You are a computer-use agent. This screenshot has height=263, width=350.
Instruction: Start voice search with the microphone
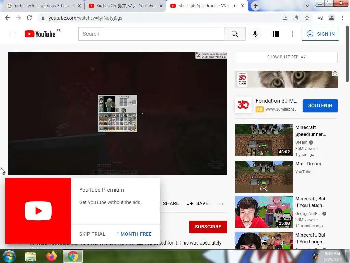coord(255,34)
